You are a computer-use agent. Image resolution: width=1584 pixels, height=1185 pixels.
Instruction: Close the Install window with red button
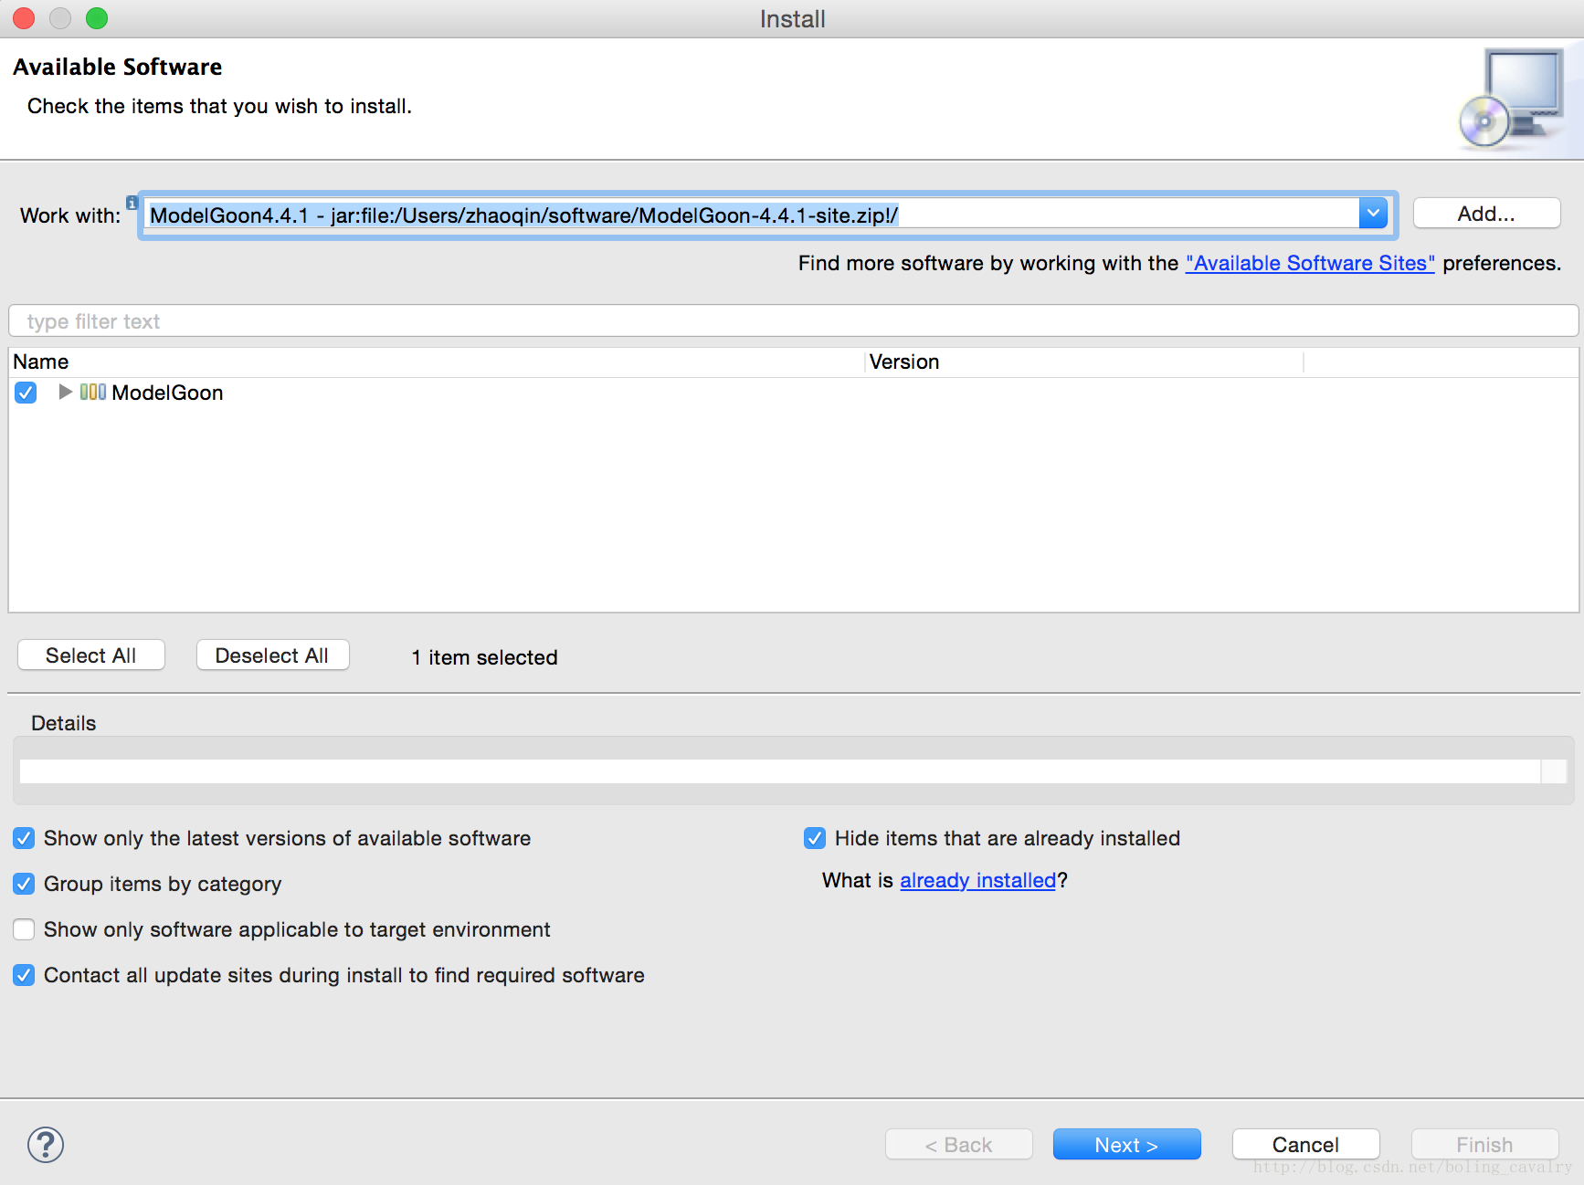[x=24, y=18]
